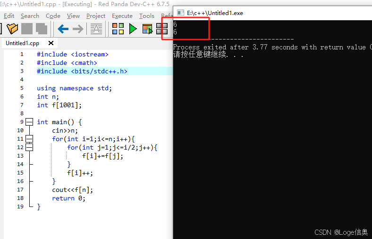Image resolution: width=372 pixels, height=239 pixels.
Task: Close the Untitled1.cpp tab
Action: (x=51, y=43)
